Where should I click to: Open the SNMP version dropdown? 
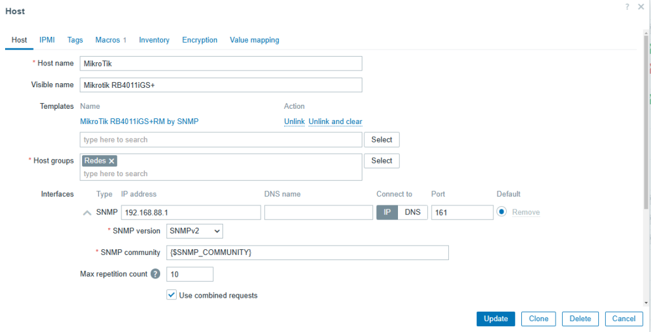pyautogui.click(x=195, y=231)
